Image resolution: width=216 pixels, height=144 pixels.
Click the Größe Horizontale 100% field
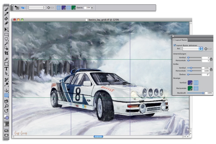coord(206,71)
